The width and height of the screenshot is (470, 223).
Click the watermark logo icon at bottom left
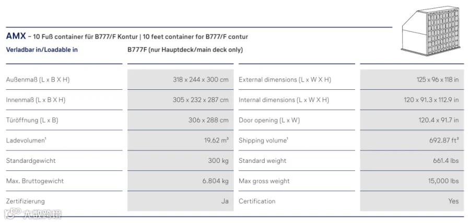13,213
